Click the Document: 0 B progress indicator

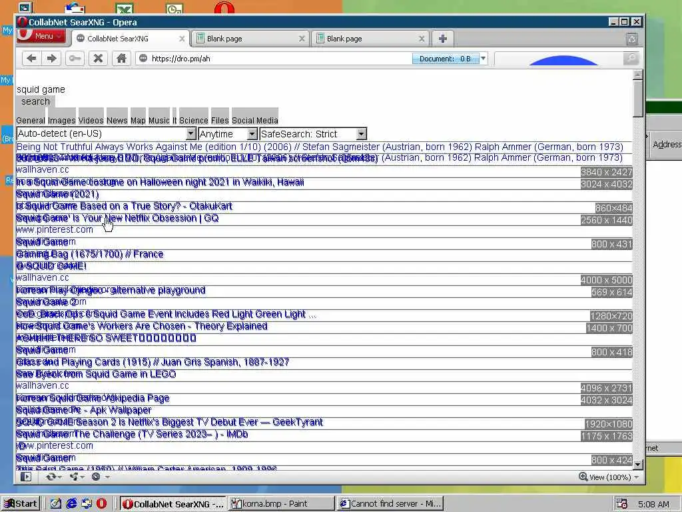pos(446,59)
